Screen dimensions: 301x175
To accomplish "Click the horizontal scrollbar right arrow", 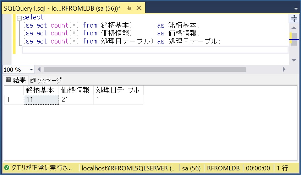I will click(x=284, y=70).
